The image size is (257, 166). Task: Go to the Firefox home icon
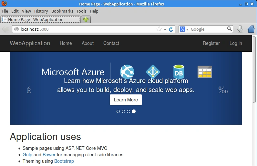point(251,29)
